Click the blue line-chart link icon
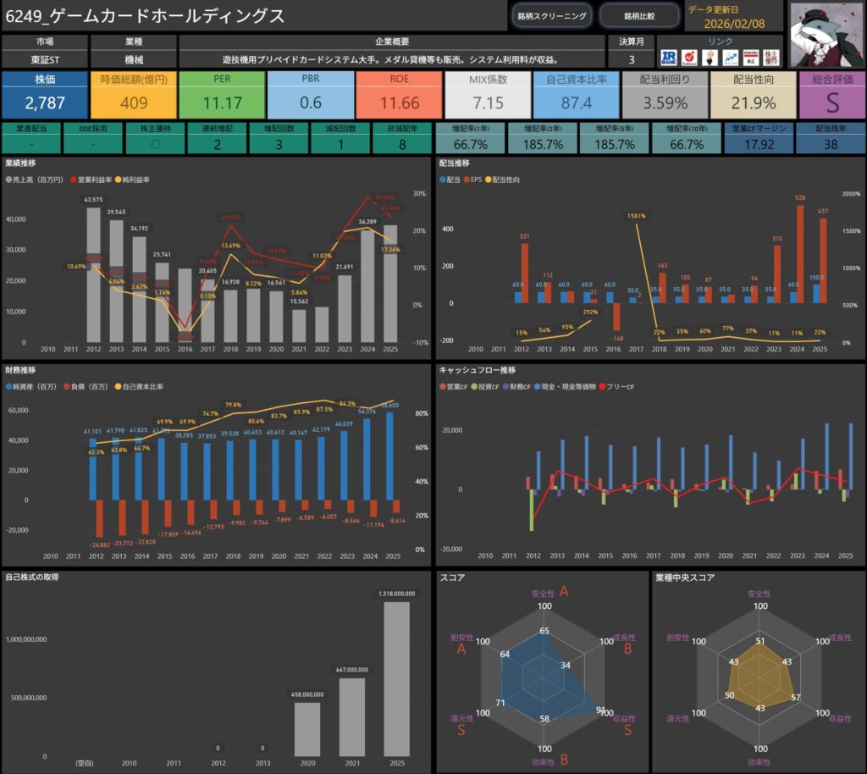Viewport: 867px width, 774px height. [x=730, y=57]
